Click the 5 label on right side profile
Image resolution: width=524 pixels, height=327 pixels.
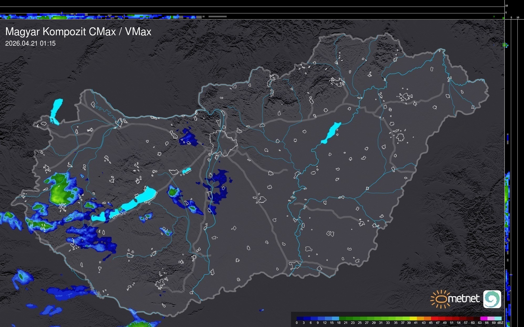click(511, 18)
